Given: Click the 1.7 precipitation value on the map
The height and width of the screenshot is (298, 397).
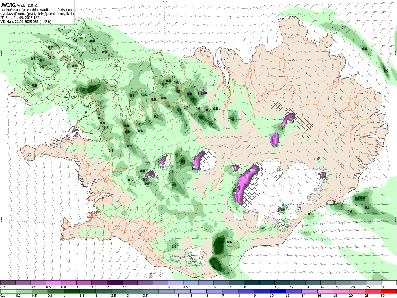Looking at the screenshot, I should point(91,90).
